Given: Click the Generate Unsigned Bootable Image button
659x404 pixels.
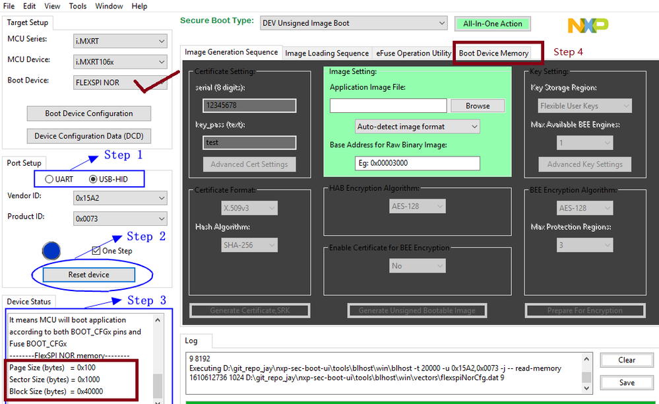Looking at the screenshot, I should point(418,311).
